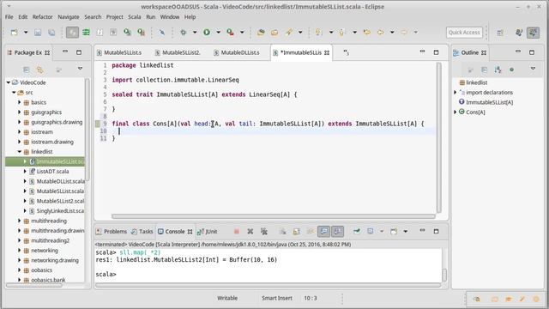Open the File menu
This screenshot has width=549, height=309.
(x=9, y=17)
